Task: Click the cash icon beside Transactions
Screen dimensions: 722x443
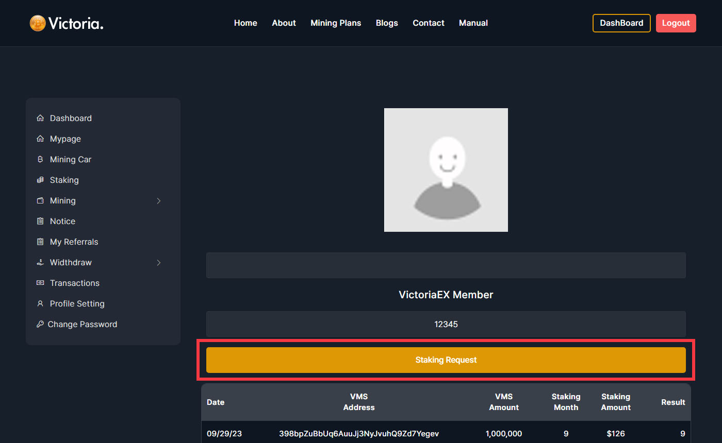Action: pos(40,283)
